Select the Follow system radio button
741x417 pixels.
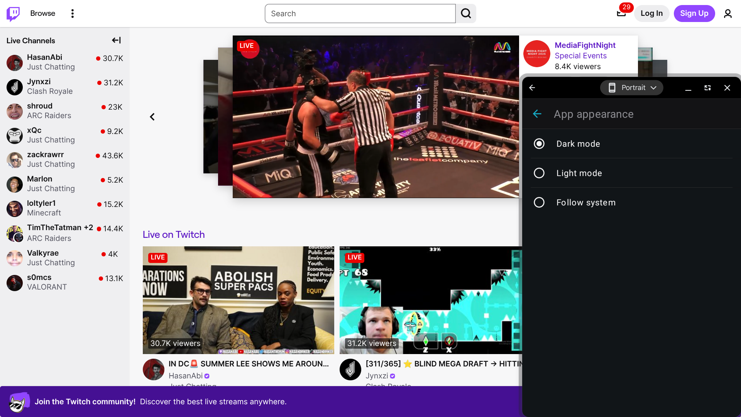pos(539,202)
